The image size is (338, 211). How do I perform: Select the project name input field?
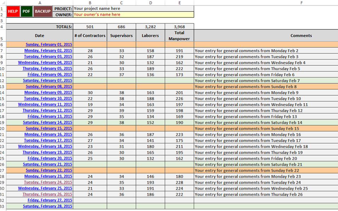[x=133, y=8]
